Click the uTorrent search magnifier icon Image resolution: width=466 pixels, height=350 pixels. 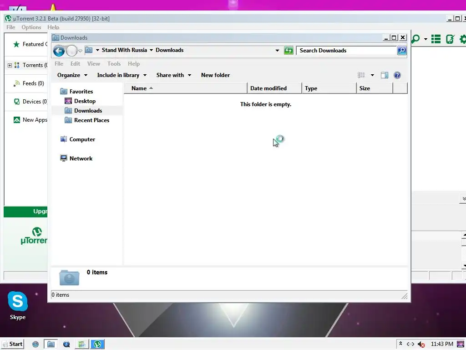coord(415,39)
